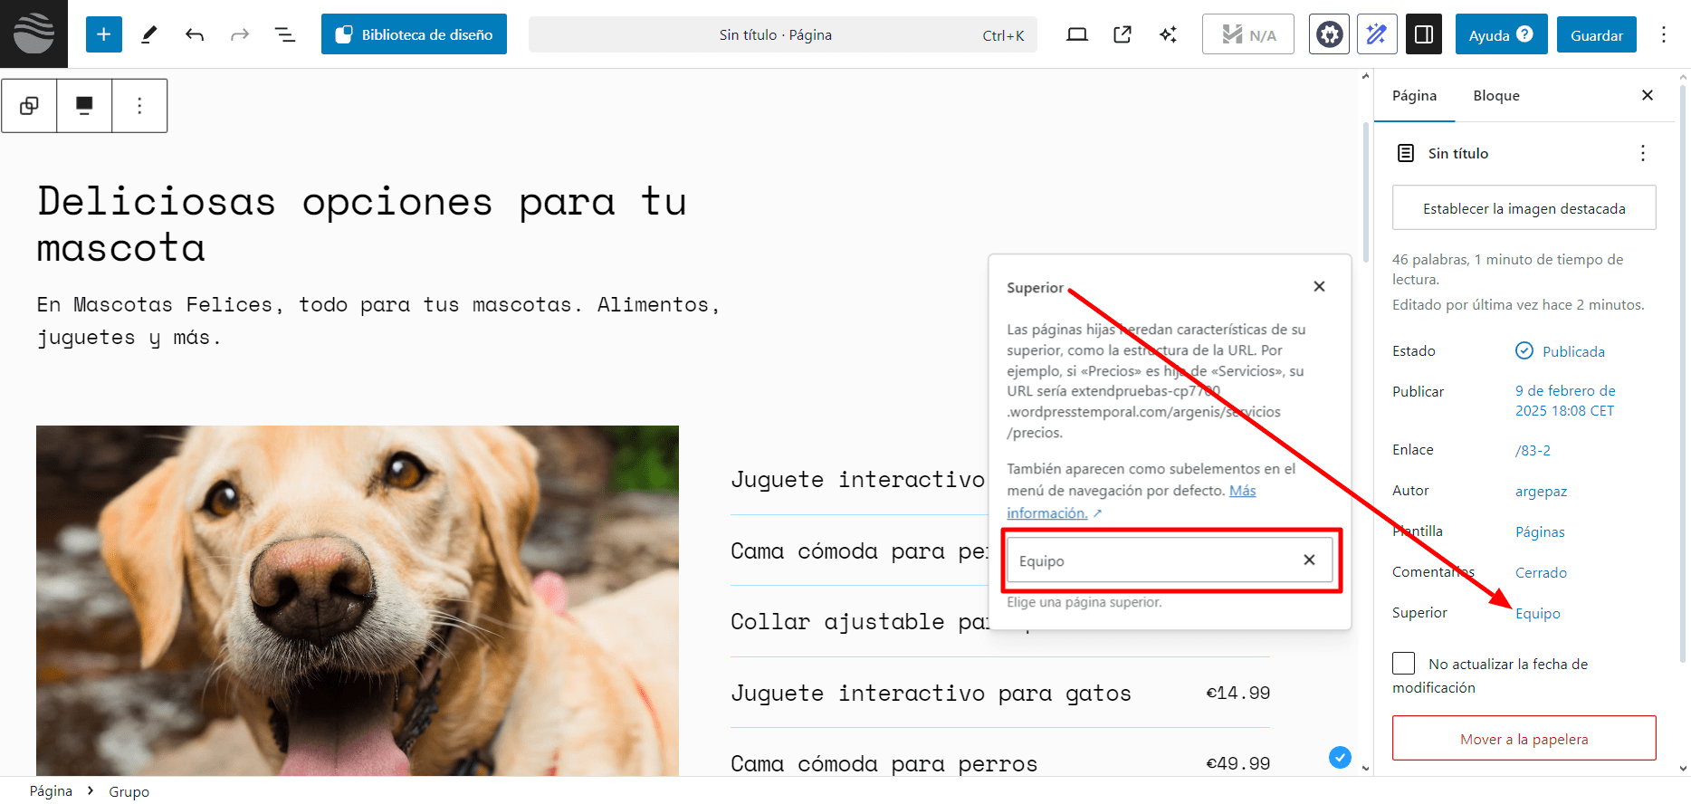Click Establecer la imagen destacada
The width and height of the screenshot is (1691, 804).
pos(1524,208)
